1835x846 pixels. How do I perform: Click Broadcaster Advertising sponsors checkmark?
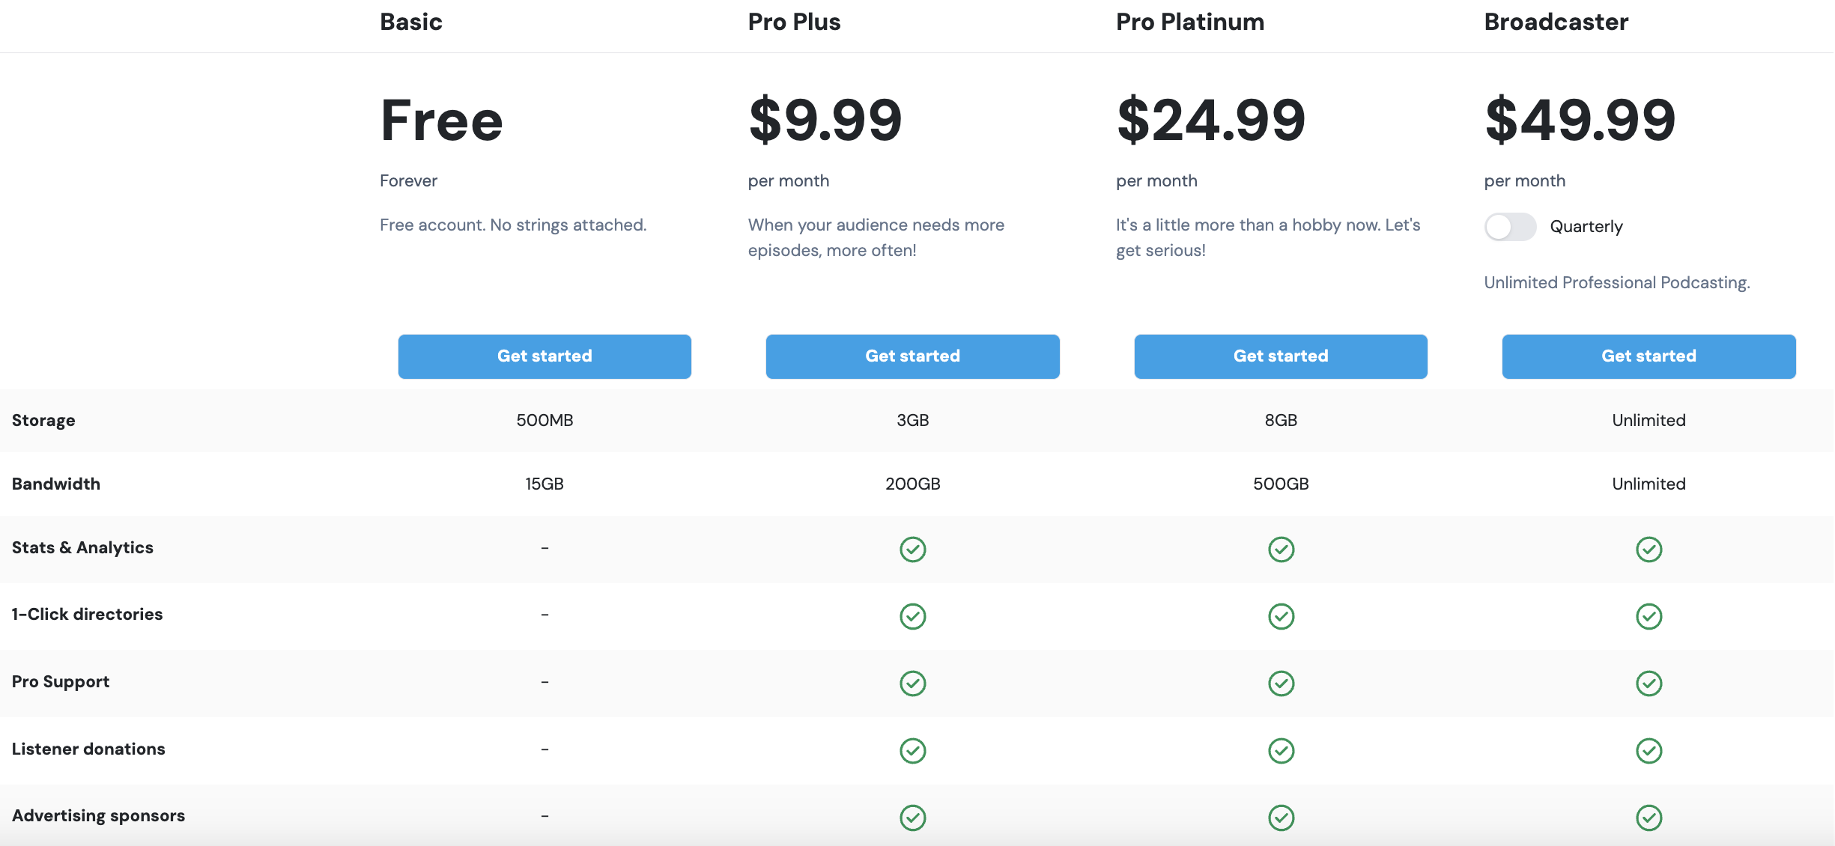click(x=1649, y=818)
